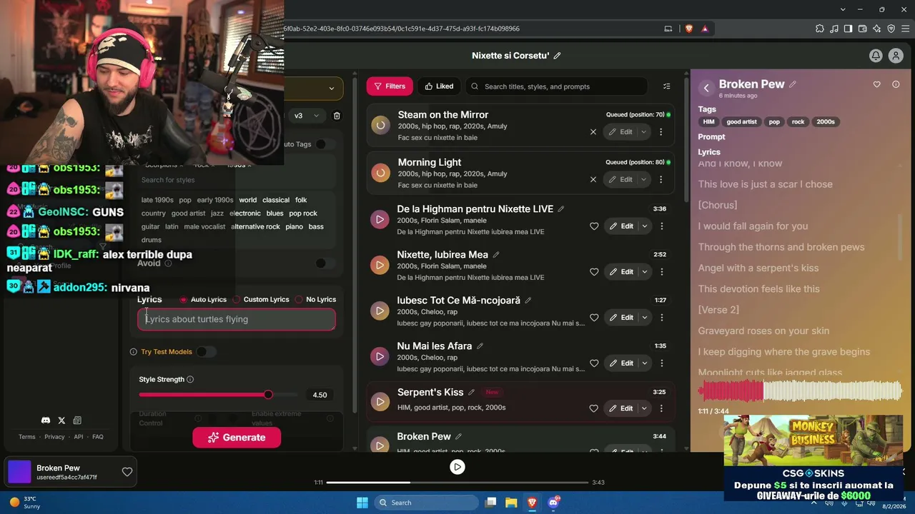Open the X social link icon
This screenshot has width=915, height=514.
click(61, 420)
